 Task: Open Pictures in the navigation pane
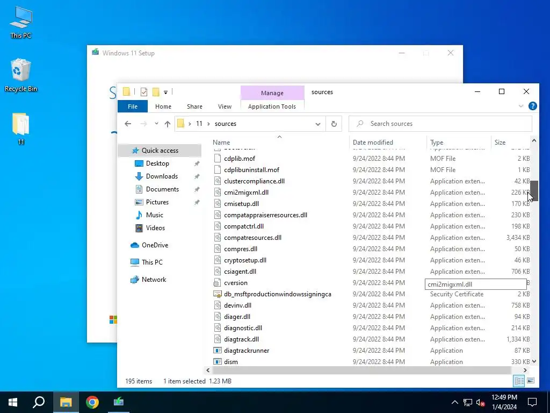tap(157, 202)
